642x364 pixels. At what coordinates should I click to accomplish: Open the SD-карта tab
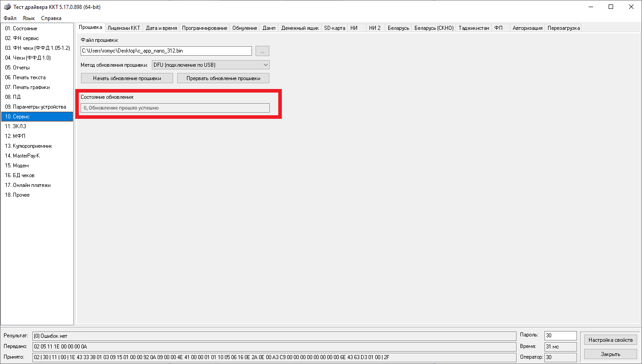click(x=334, y=28)
